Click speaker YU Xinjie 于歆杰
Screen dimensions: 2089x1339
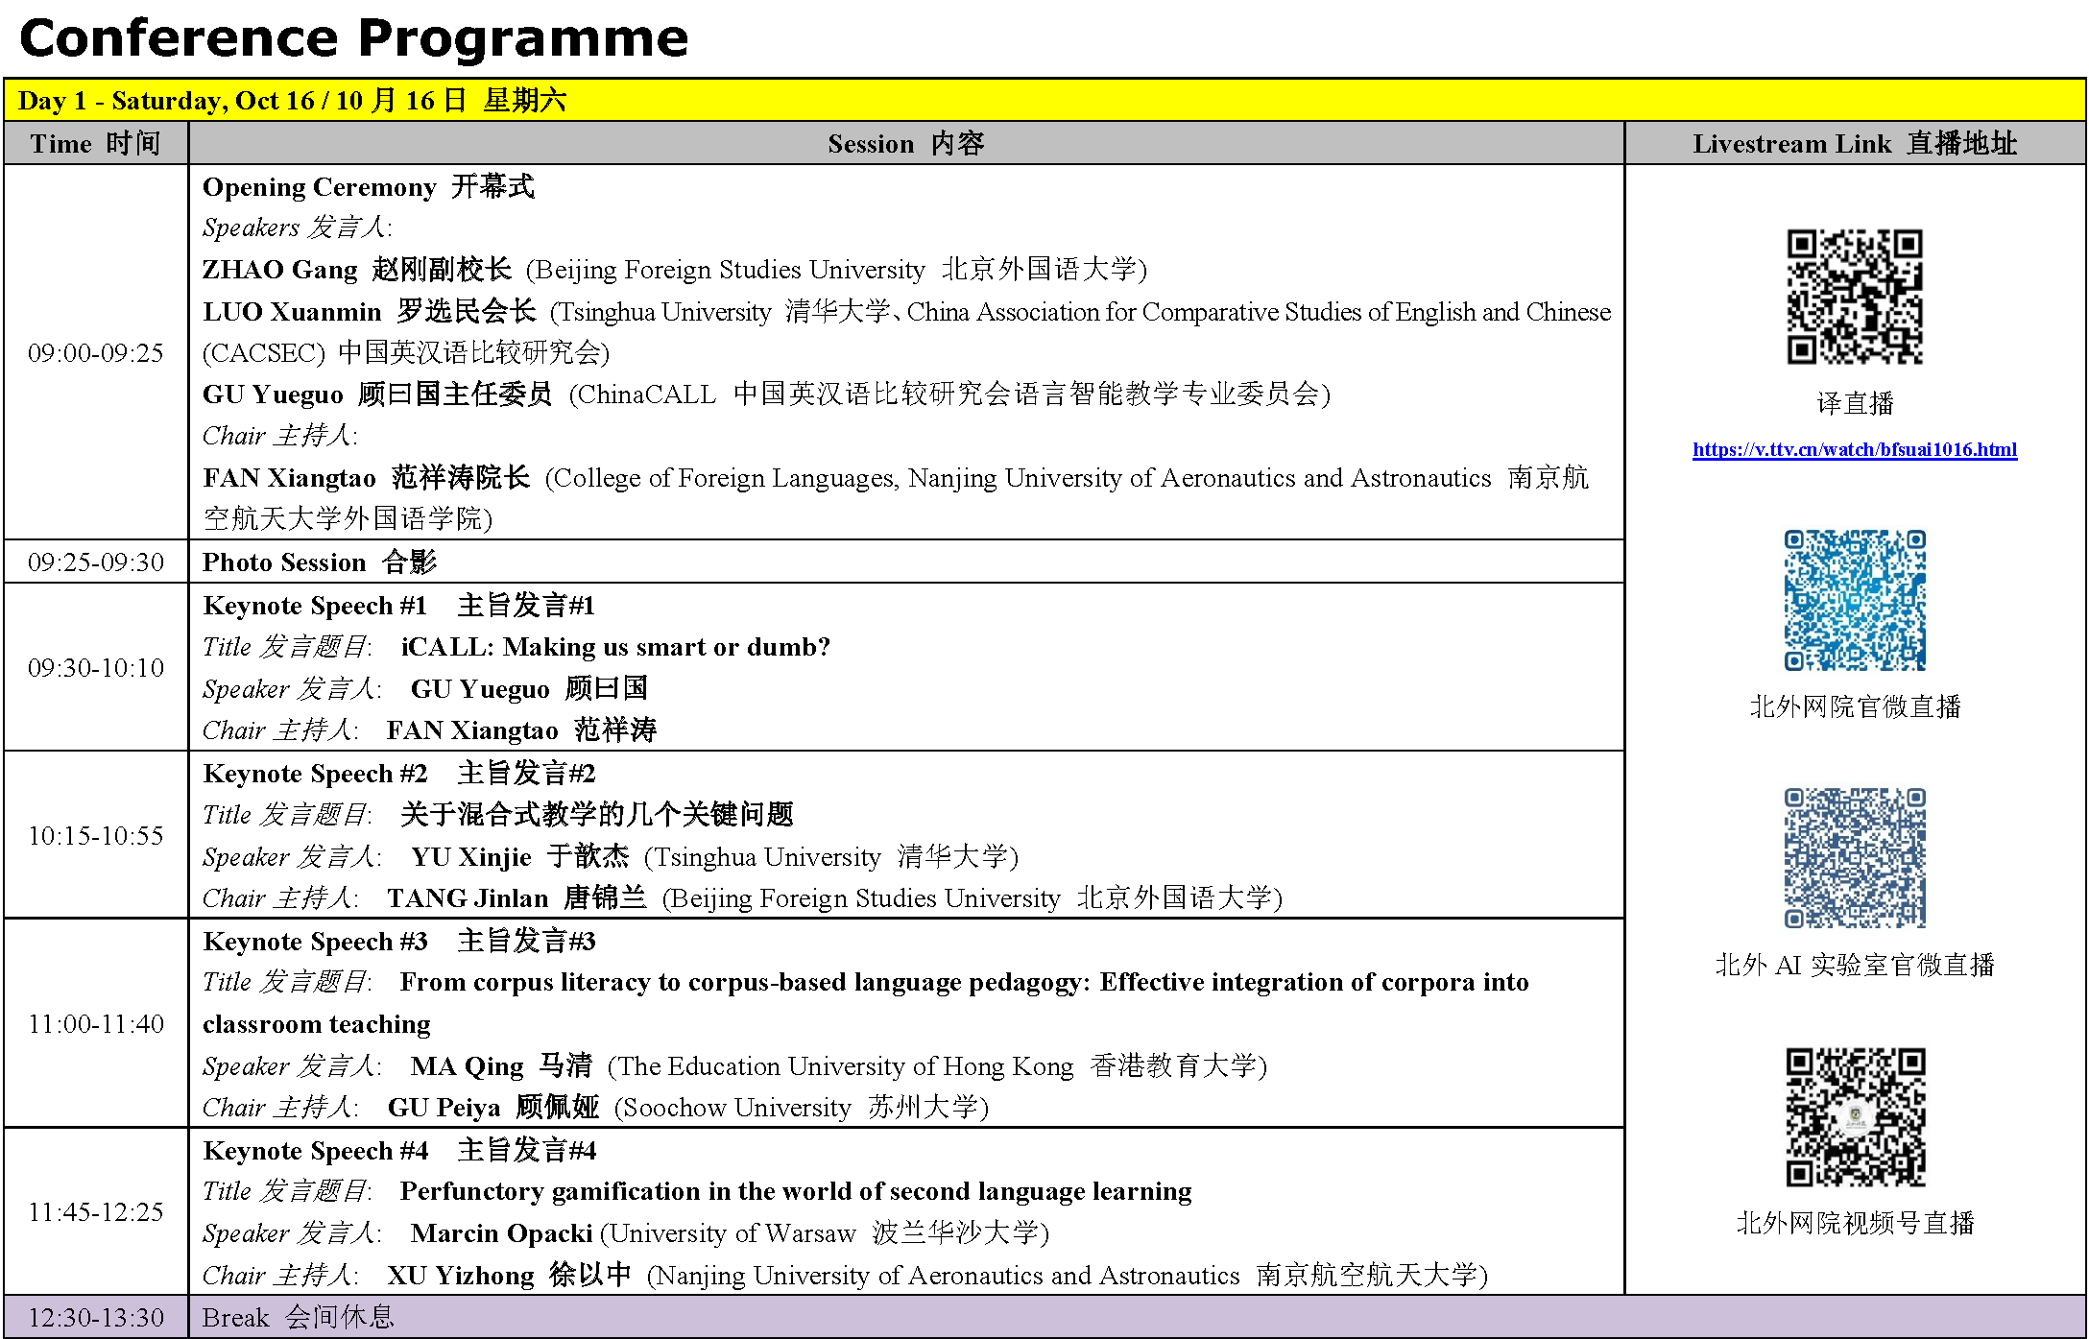(x=520, y=856)
